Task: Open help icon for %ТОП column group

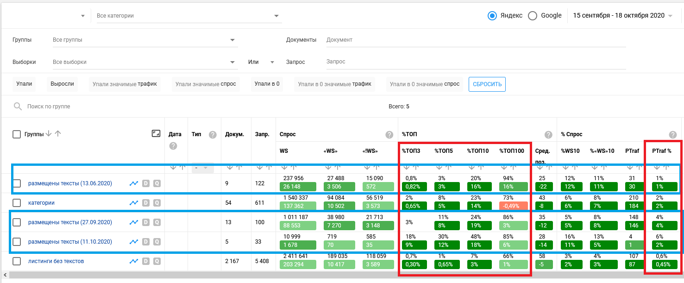Action: 548,135
